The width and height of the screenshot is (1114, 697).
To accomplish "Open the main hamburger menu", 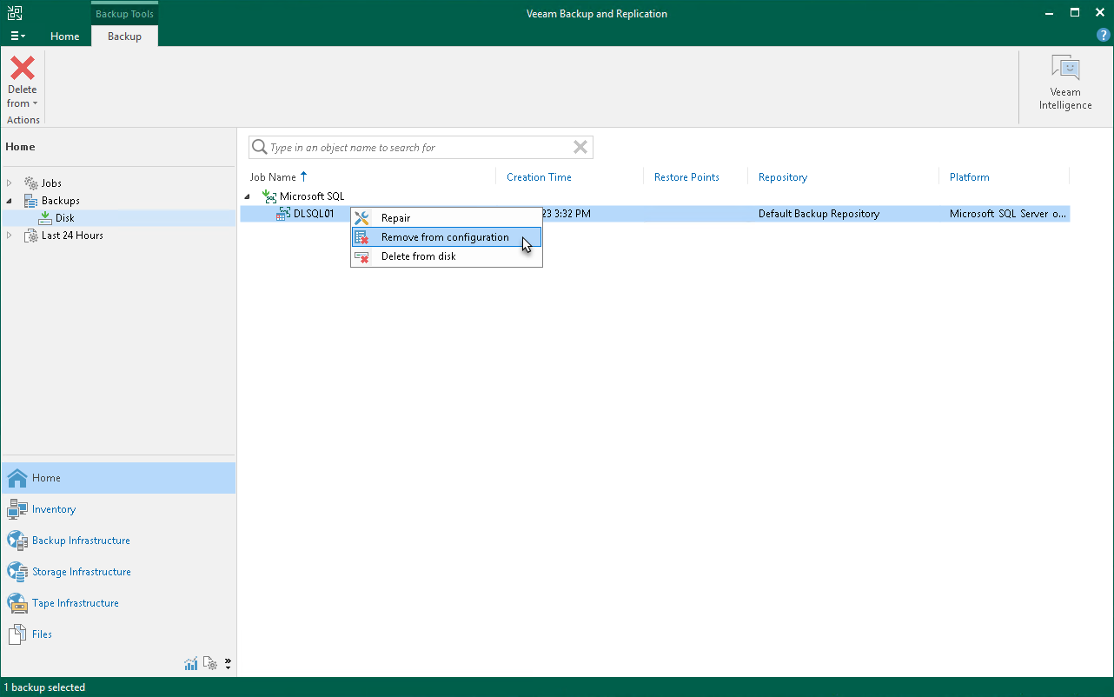I will click(17, 36).
